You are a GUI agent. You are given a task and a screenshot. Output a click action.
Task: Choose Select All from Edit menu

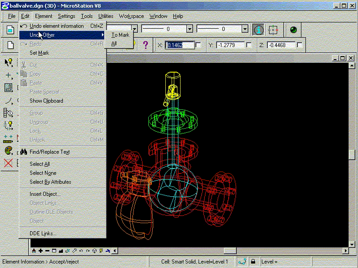click(40, 164)
